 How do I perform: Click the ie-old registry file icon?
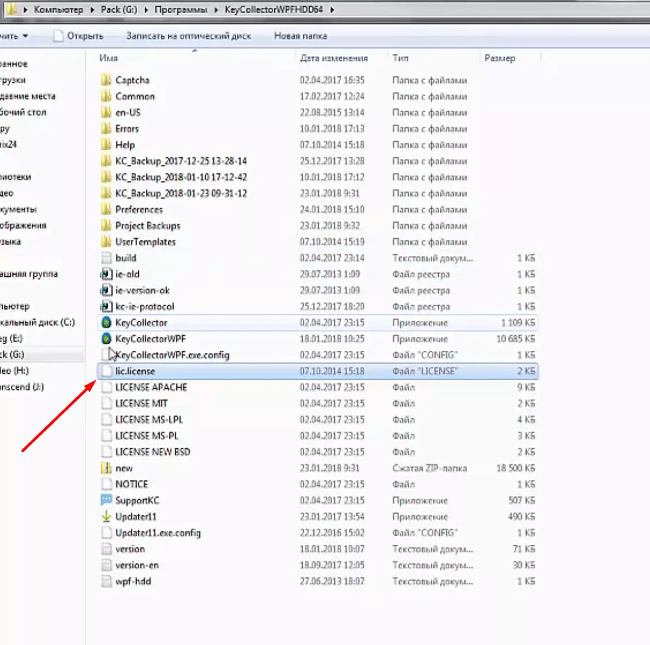[x=106, y=274]
